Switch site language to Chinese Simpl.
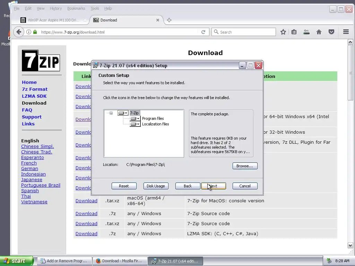The width and height of the screenshot is (355, 266). tap(37, 147)
